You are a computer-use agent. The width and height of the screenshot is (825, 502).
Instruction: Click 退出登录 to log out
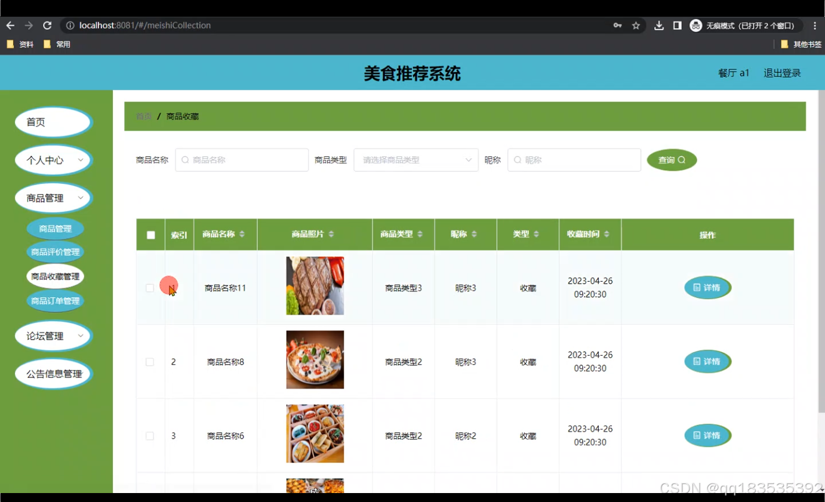click(x=782, y=73)
